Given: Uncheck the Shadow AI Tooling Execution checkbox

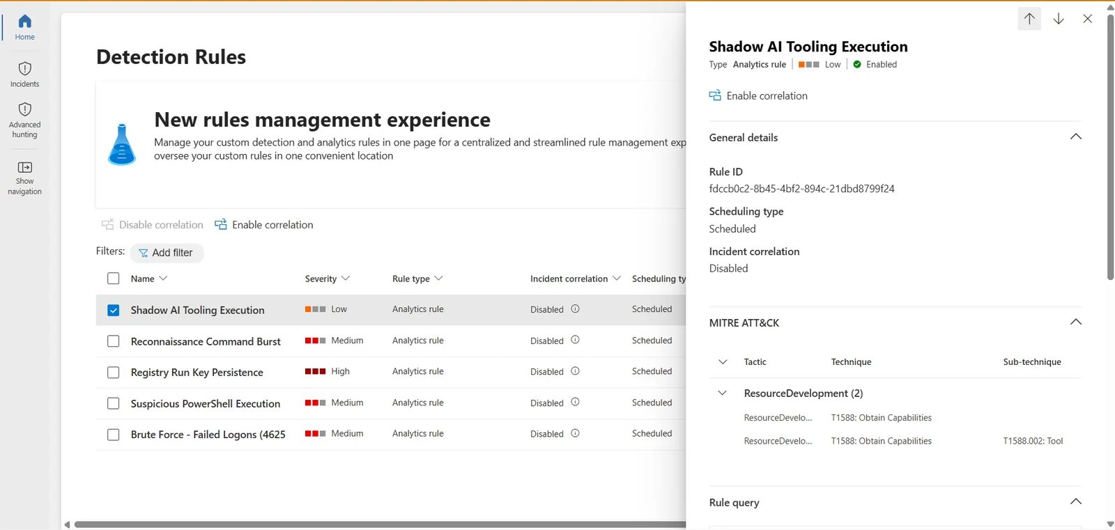Looking at the screenshot, I should click(x=114, y=310).
